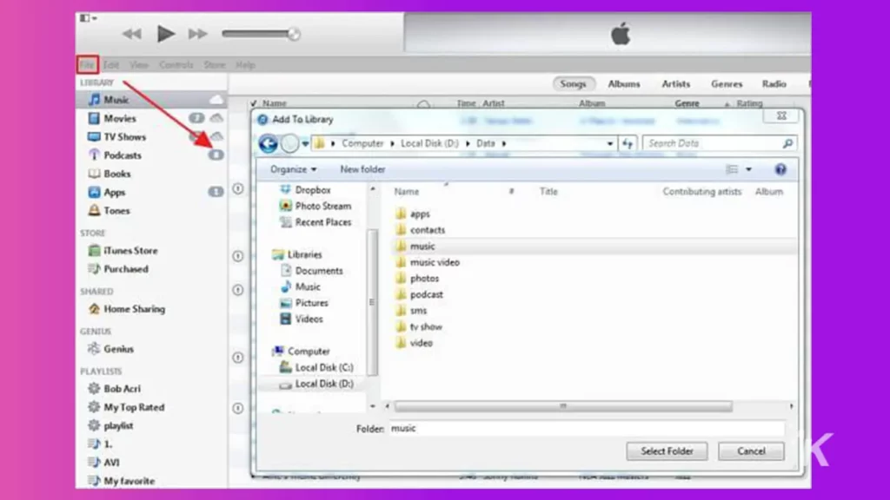
Task: Click the Select Folder button
Action: pyautogui.click(x=667, y=451)
